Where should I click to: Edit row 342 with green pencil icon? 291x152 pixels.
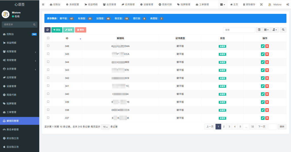pos(263,78)
